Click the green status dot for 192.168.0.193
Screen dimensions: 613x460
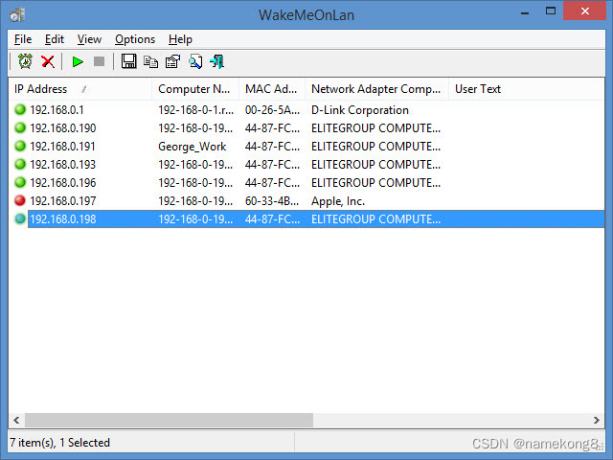click(x=20, y=164)
